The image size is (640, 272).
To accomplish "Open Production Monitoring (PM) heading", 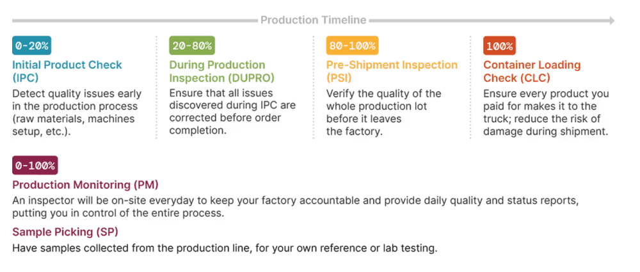I will (85, 185).
